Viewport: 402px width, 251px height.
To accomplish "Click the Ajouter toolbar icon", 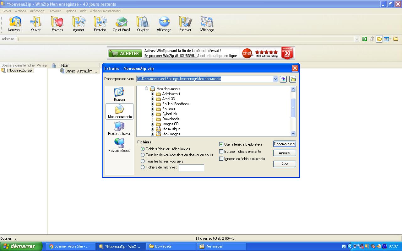I will pyautogui.click(x=79, y=24).
